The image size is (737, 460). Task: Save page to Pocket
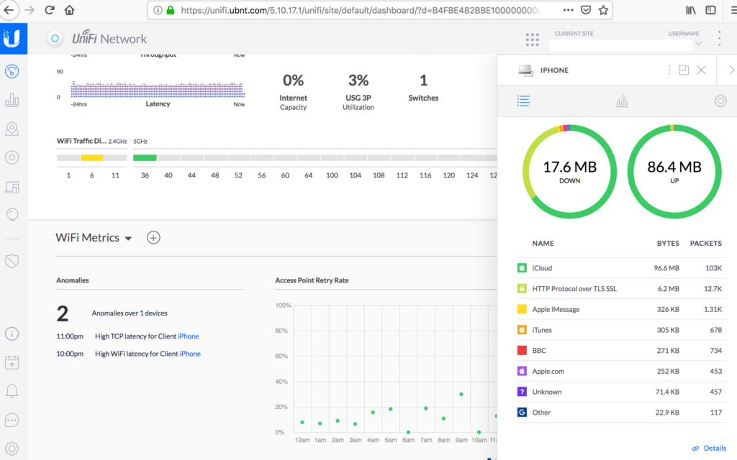pyautogui.click(x=586, y=10)
